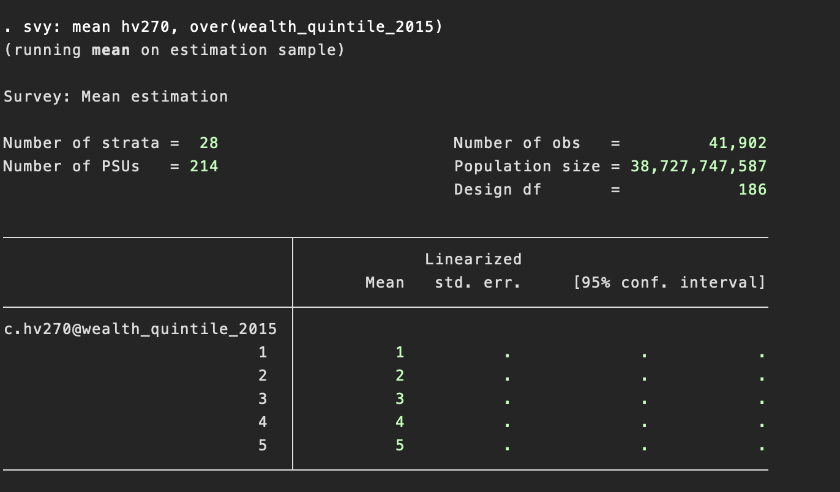Select the "Survey: Mean estimation" title text

[116, 97]
